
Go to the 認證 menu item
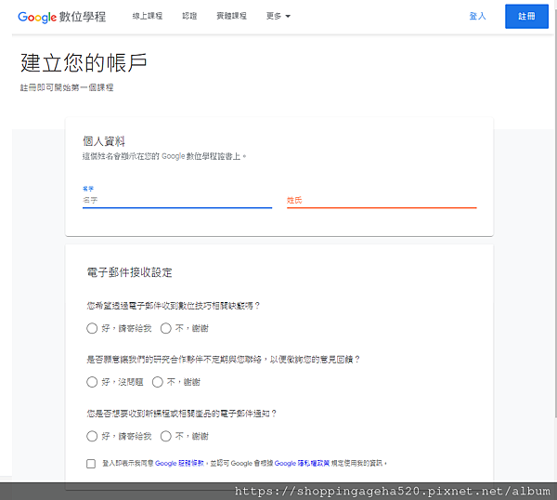coord(189,16)
